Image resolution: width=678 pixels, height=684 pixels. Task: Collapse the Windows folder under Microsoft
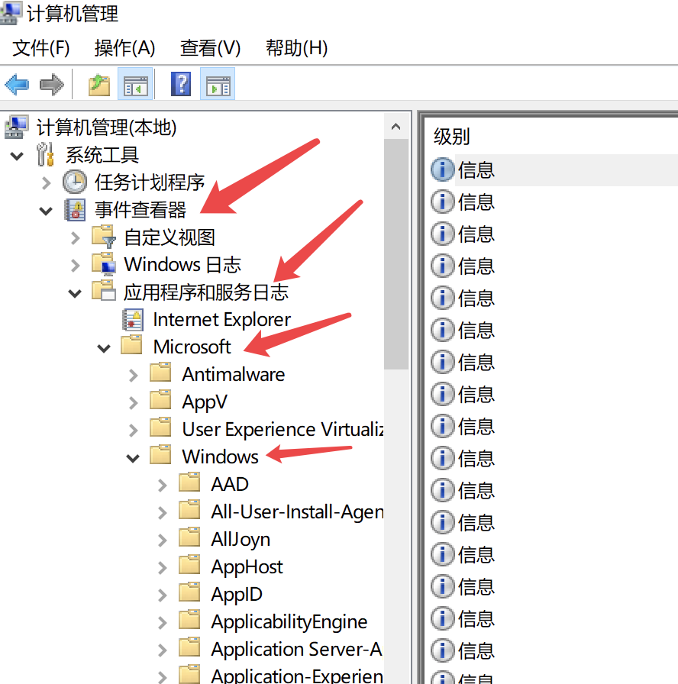133,457
